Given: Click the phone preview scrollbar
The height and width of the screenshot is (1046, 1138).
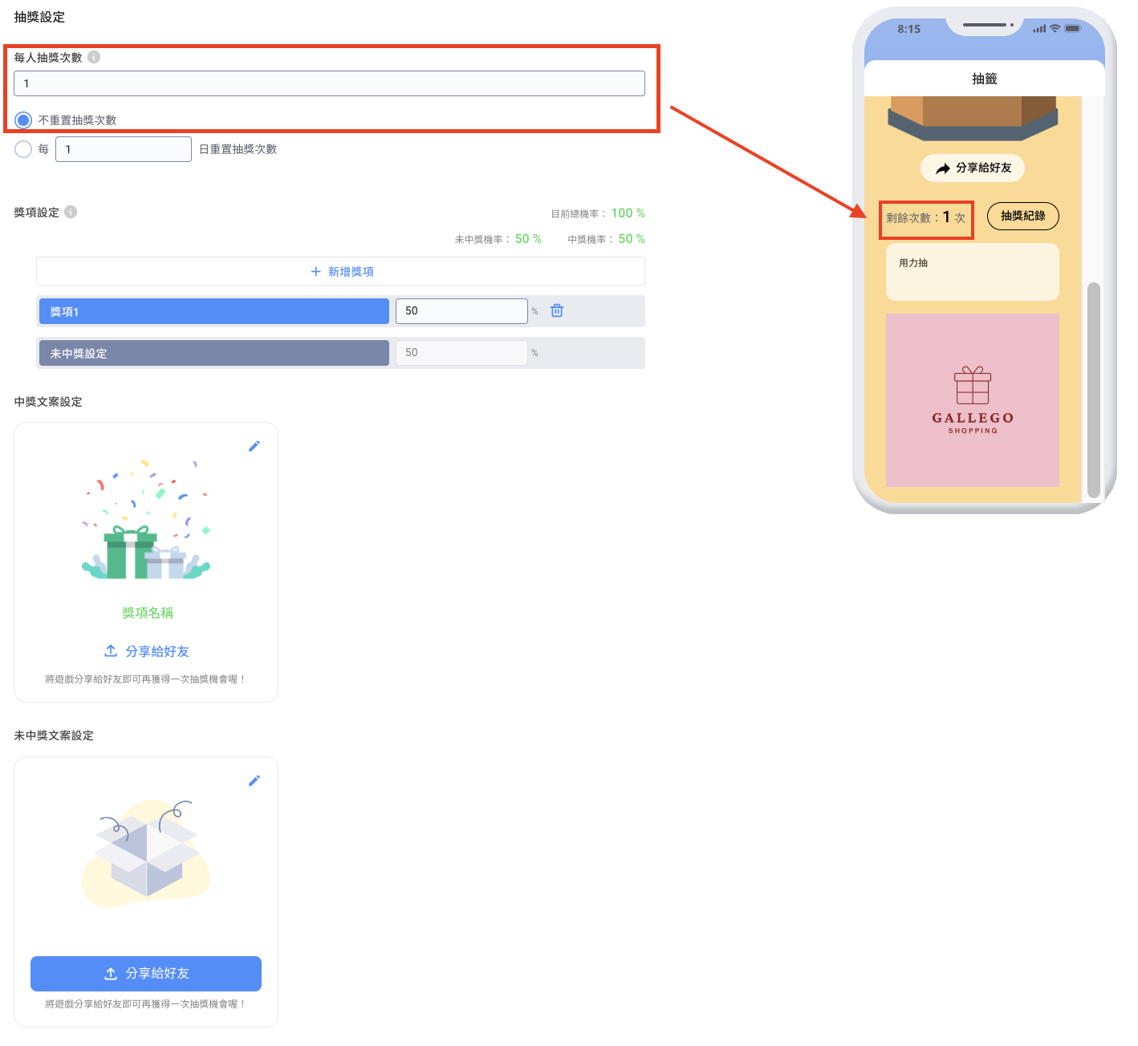Looking at the screenshot, I should pyautogui.click(x=1093, y=390).
